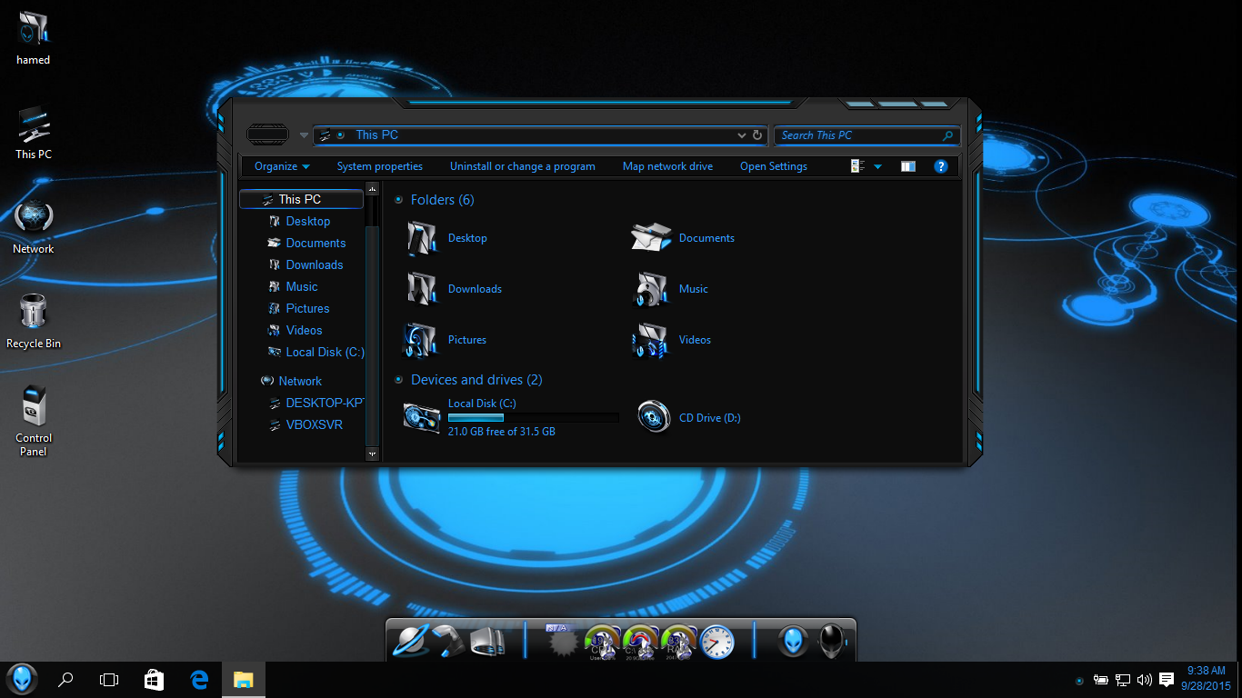Select Local Disk (C:) in navigation tree
The width and height of the screenshot is (1242, 698).
pos(325,352)
